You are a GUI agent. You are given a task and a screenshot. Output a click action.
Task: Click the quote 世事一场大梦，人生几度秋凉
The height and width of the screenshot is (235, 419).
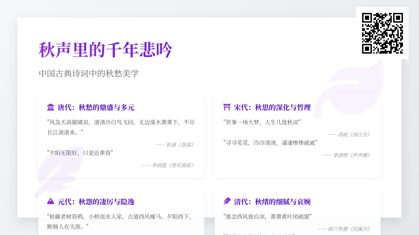262,122
